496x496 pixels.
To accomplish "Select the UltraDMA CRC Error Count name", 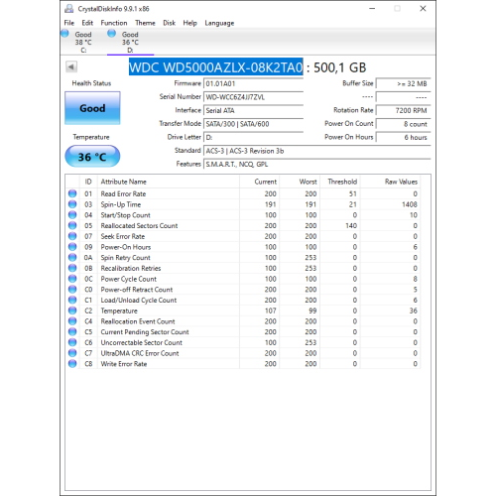I will (140, 353).
